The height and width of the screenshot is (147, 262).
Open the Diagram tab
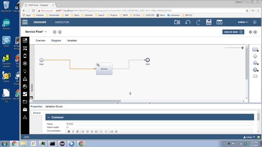56,40
